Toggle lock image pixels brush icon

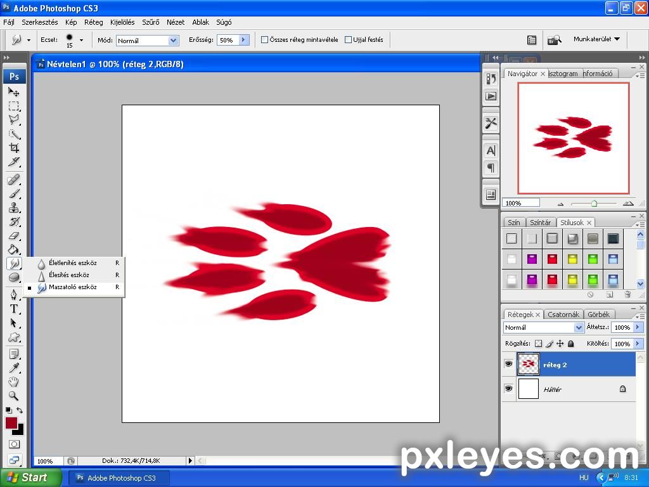pos(549,343)
